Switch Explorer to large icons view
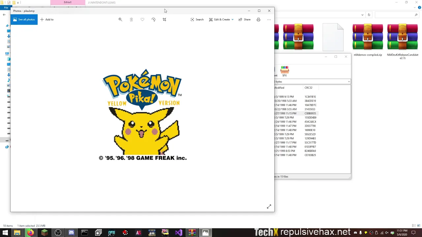Image resolution: width=422 pixels, height=237 pixels. (418, 225)
